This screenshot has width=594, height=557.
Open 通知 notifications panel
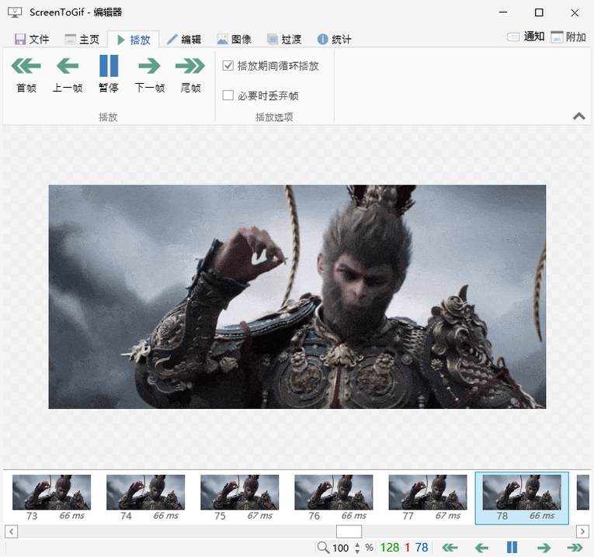click(526, 36)
